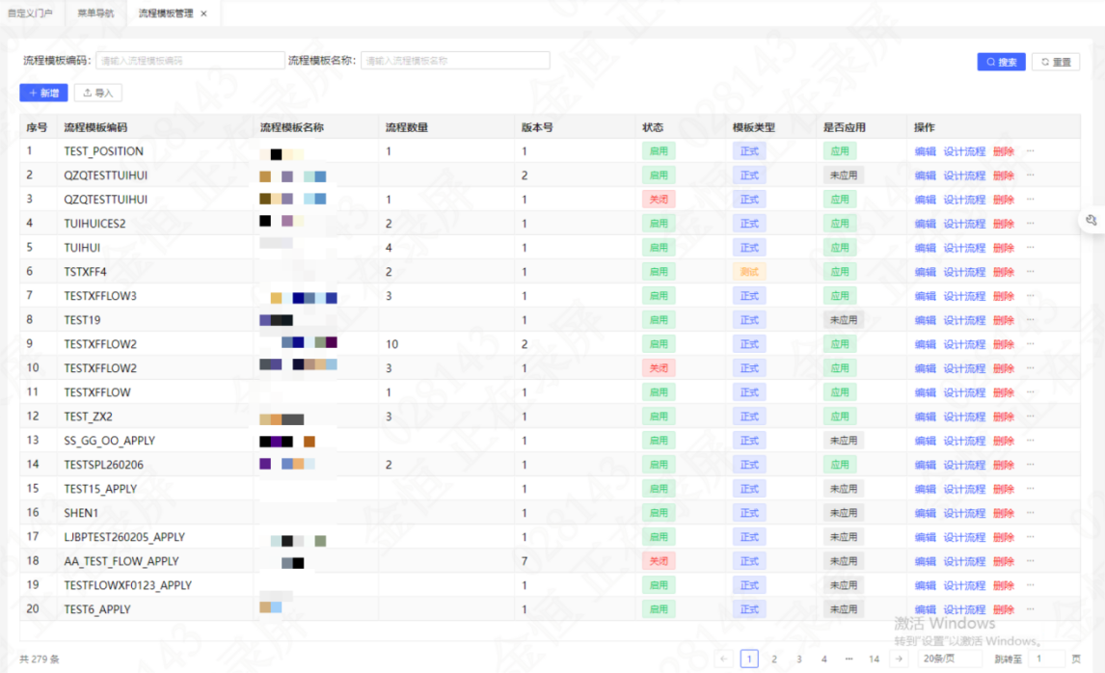Screen dimensions: 1105x673
Task: Open more actions for TESTSPL260206 row
Action: pyautogui.click(x=1031, y=465)
